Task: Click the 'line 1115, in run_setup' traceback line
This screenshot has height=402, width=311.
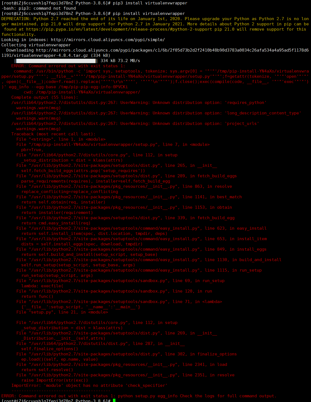Action: (139, 270)
